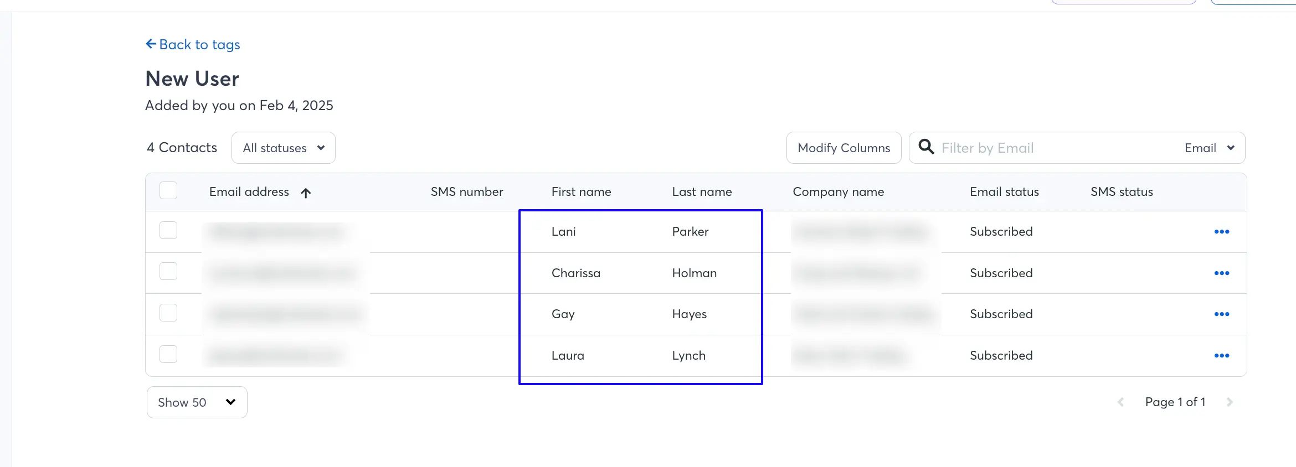The image size is (1296, 467).
Task: Click Subscribed status in Lani's row
Action: [1001, 232]
